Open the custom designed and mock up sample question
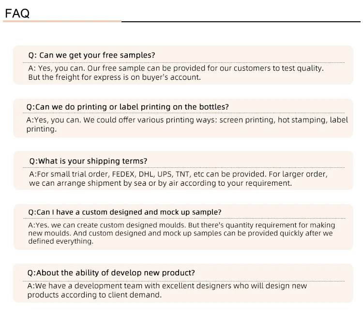Image resolution: width=363 pixels, height=310 pixels. [x=125, y=212]
